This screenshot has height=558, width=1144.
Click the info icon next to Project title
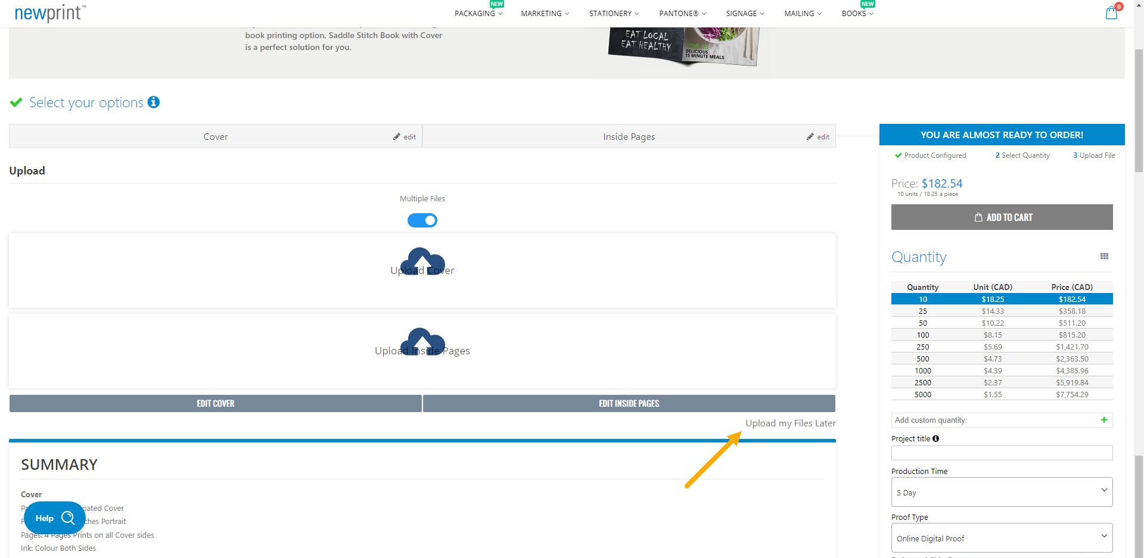(x=935, y=438)
